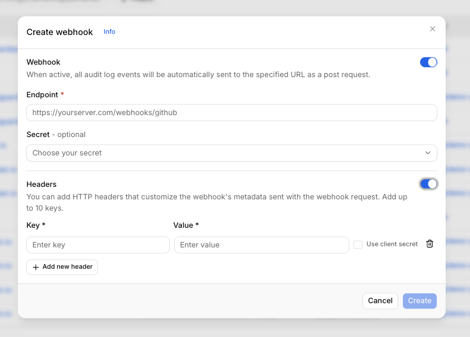470x337 pixels.
Task: Click the Add new header button
Action: [x=62, y=267]
